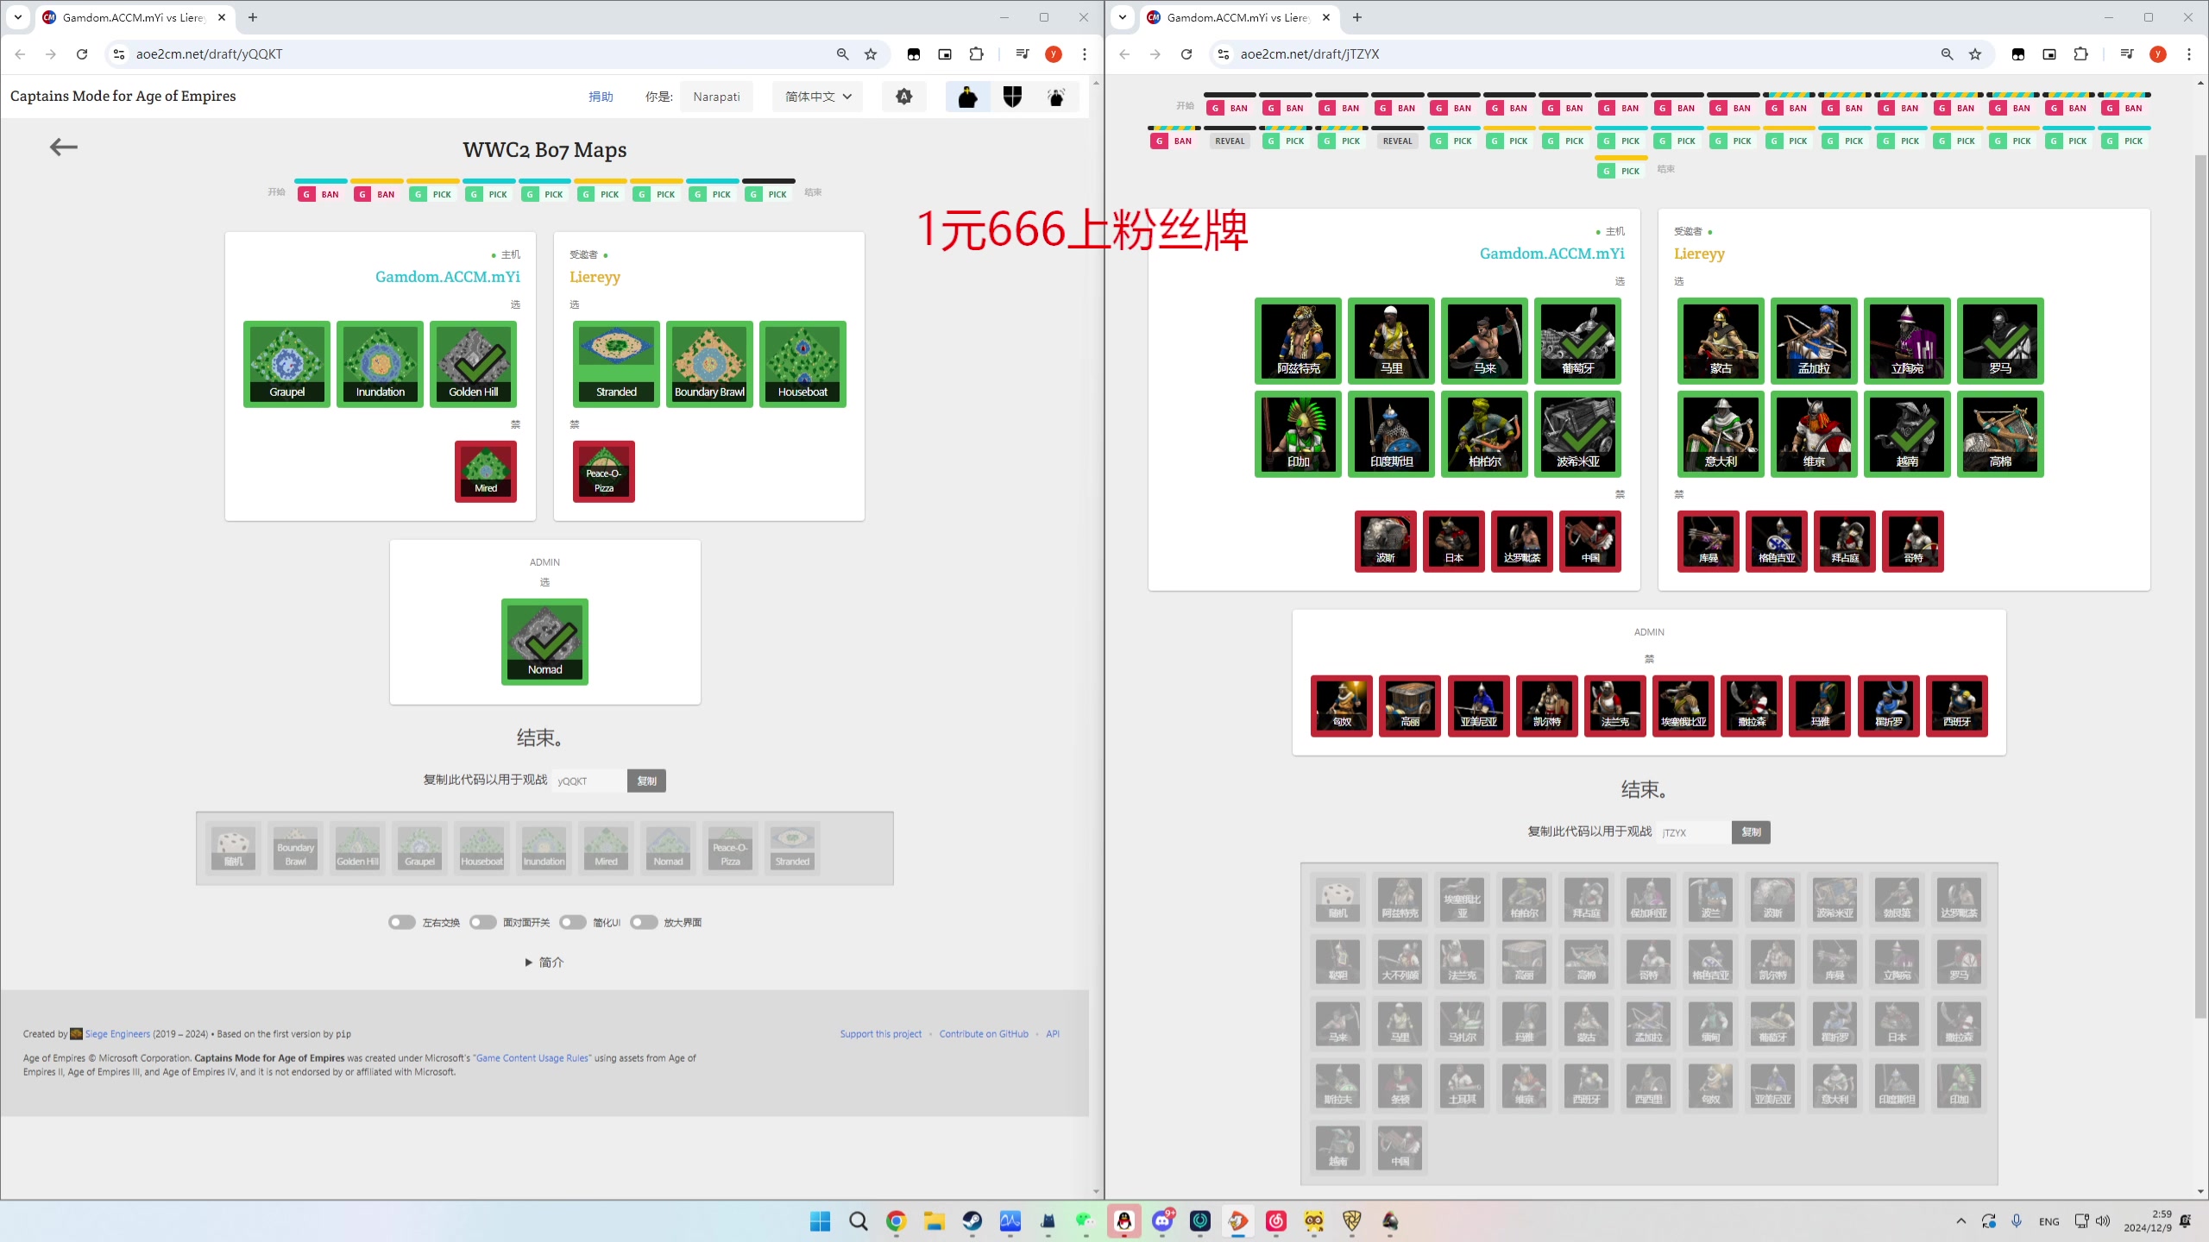
Task: Click the 波希米亚 civilization pick tile
Action: pos(1577,434)
